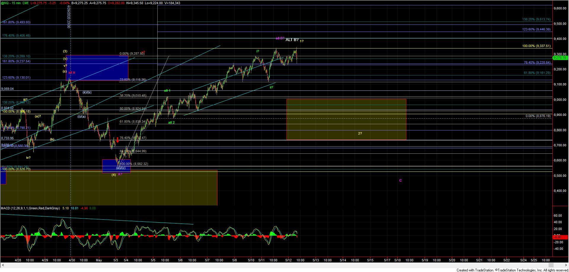Click the green 'alt 1' label
569x272 pixels.
click(167, 90)
